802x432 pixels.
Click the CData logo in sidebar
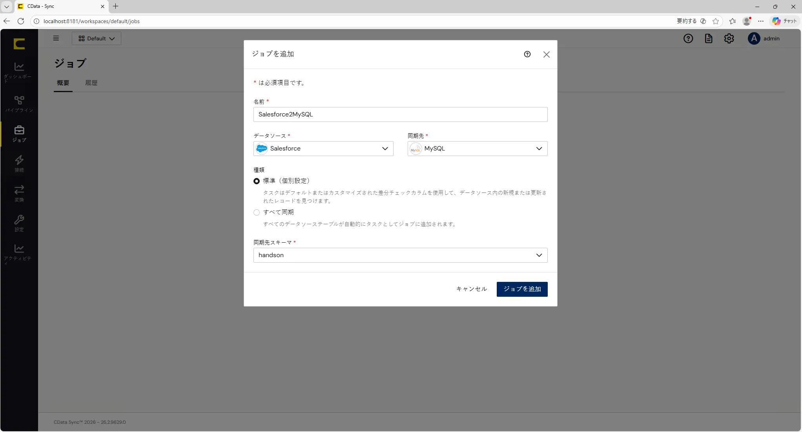19,44
